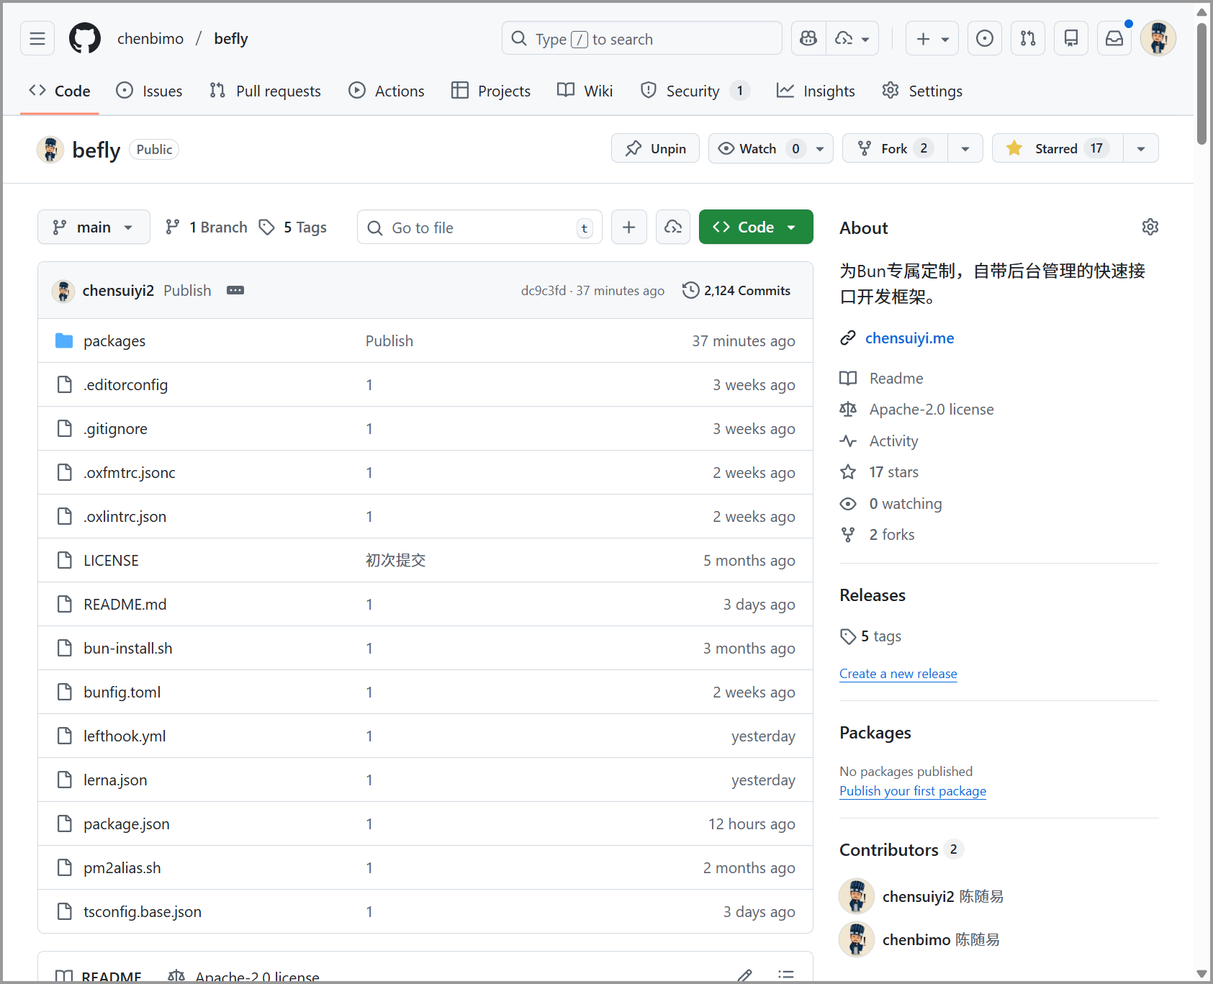Focus the Go to file input
The image size is (1213, 984).
(x=479, y=227)
